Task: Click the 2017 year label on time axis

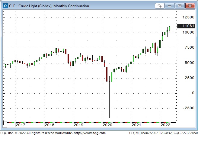Action: [x=21, y=125]
